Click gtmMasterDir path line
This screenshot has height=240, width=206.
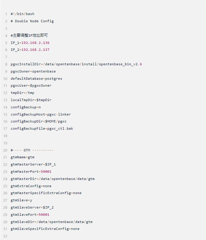coord(53,179)
